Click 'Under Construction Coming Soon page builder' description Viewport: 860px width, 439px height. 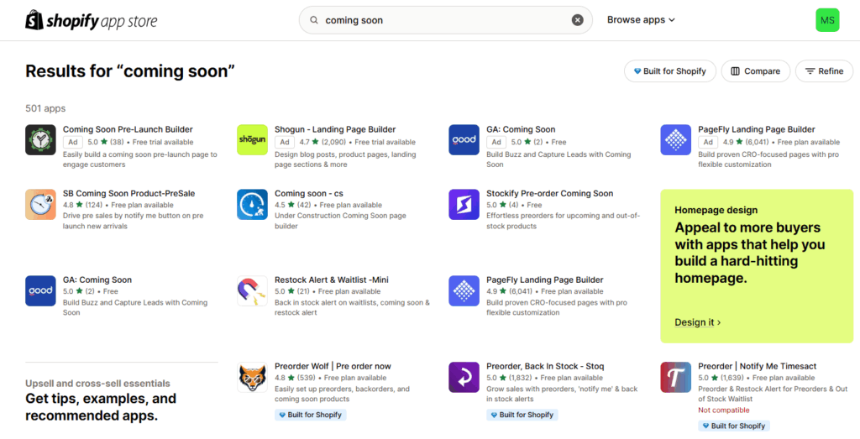tap(340, 220)
